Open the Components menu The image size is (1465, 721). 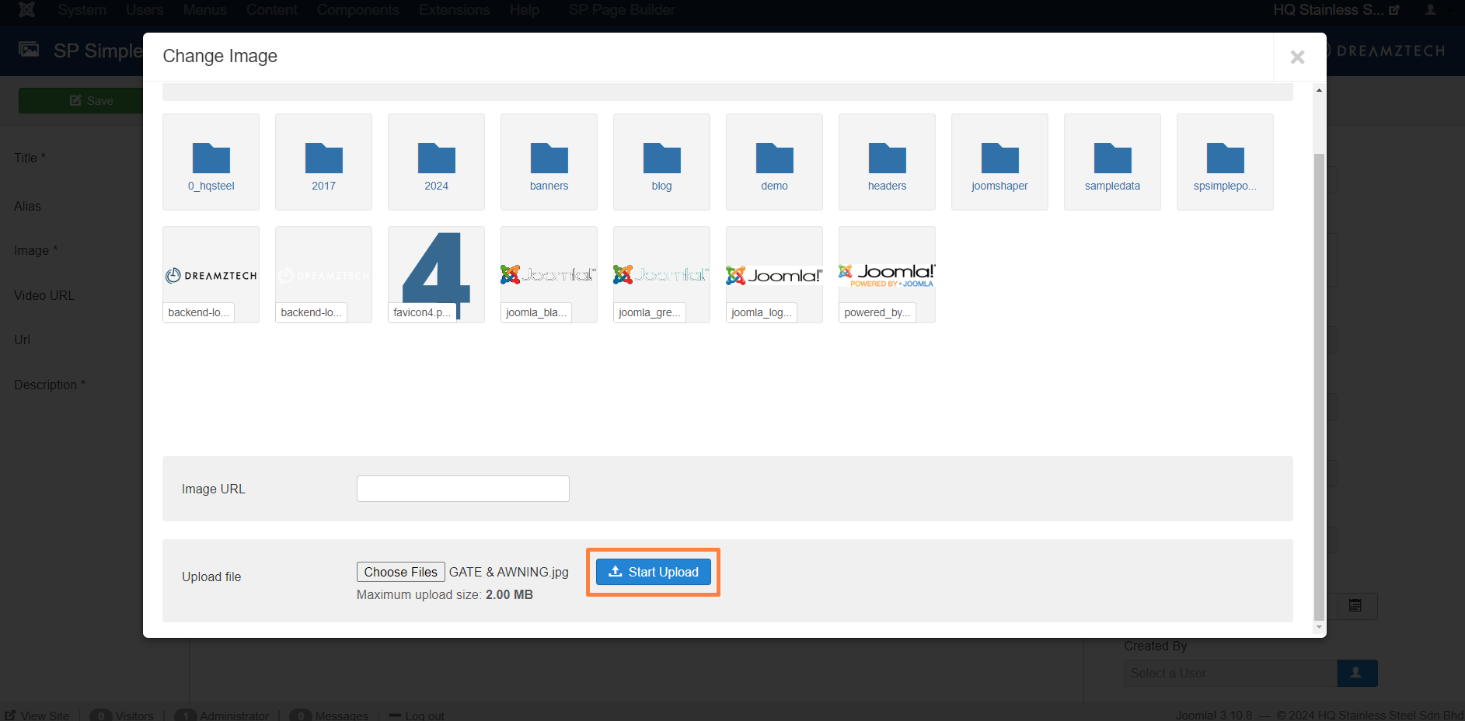point(358,10)
